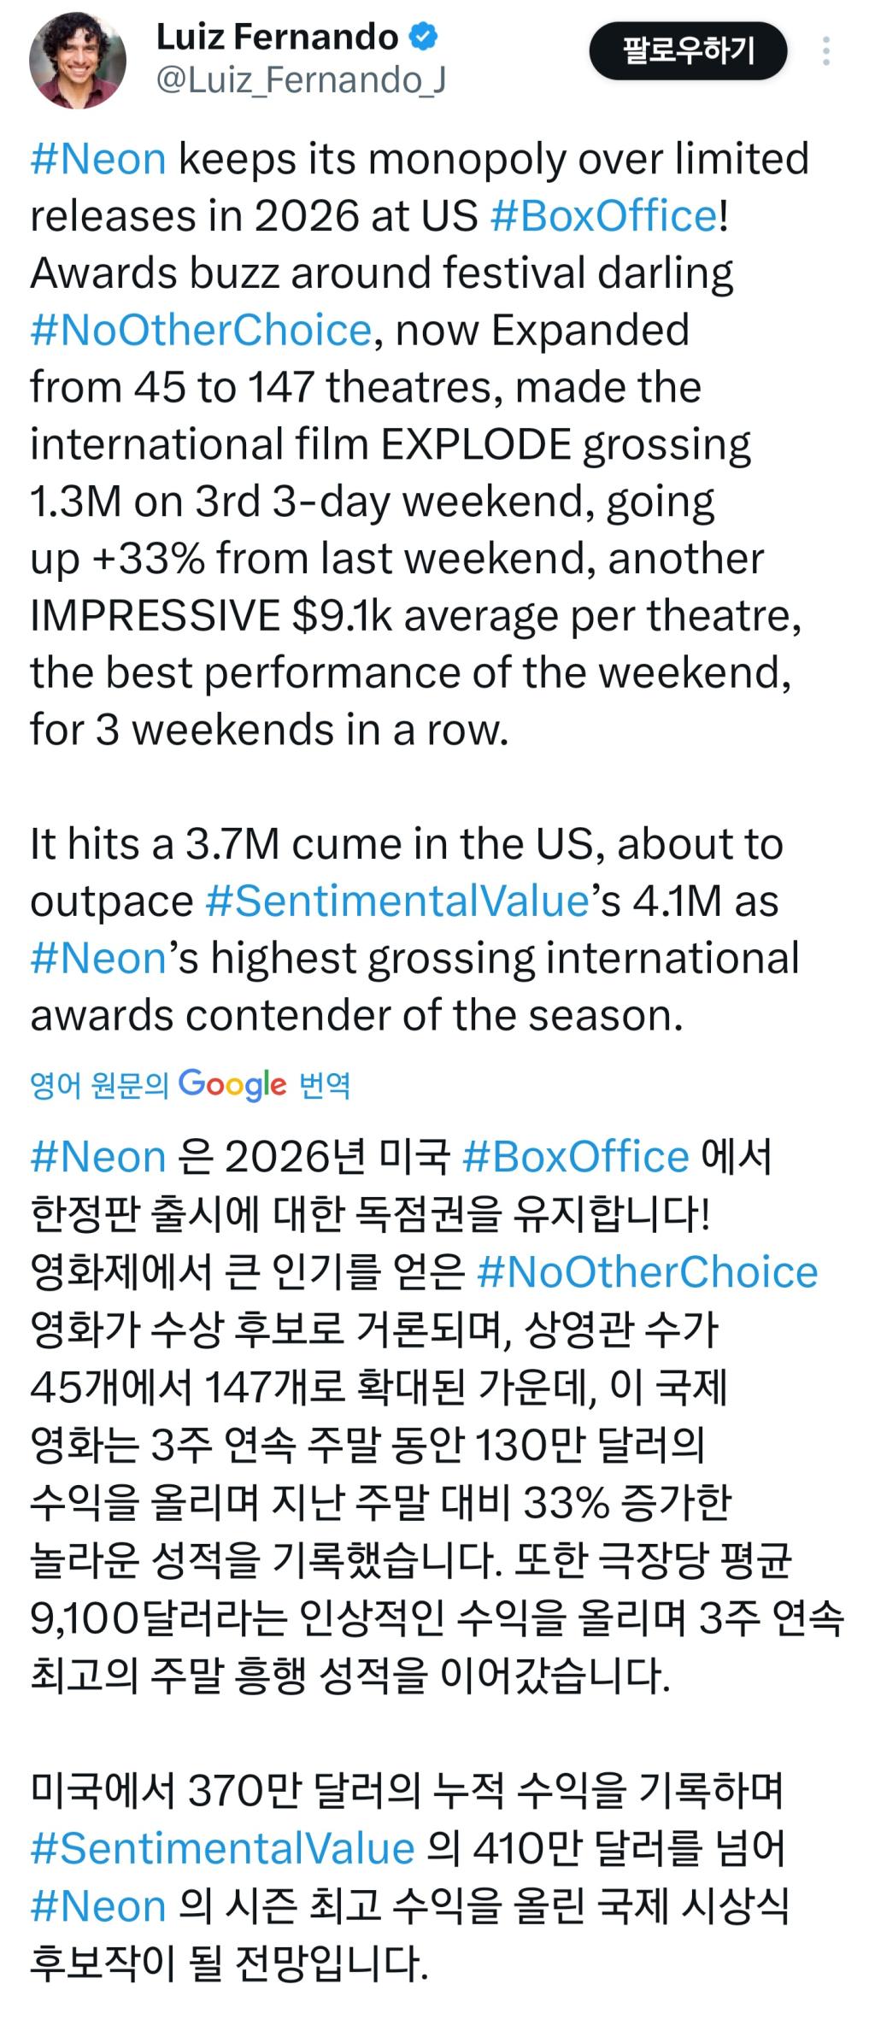875x2031 pixels.
Task: Open Luiz Fernando's profile picture
Action: click(x=78, y=61)
